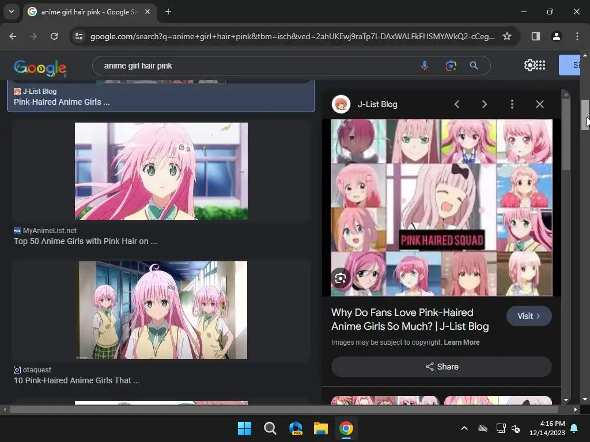
Task: View site information icon in address bar
Action: pos(79,36)
